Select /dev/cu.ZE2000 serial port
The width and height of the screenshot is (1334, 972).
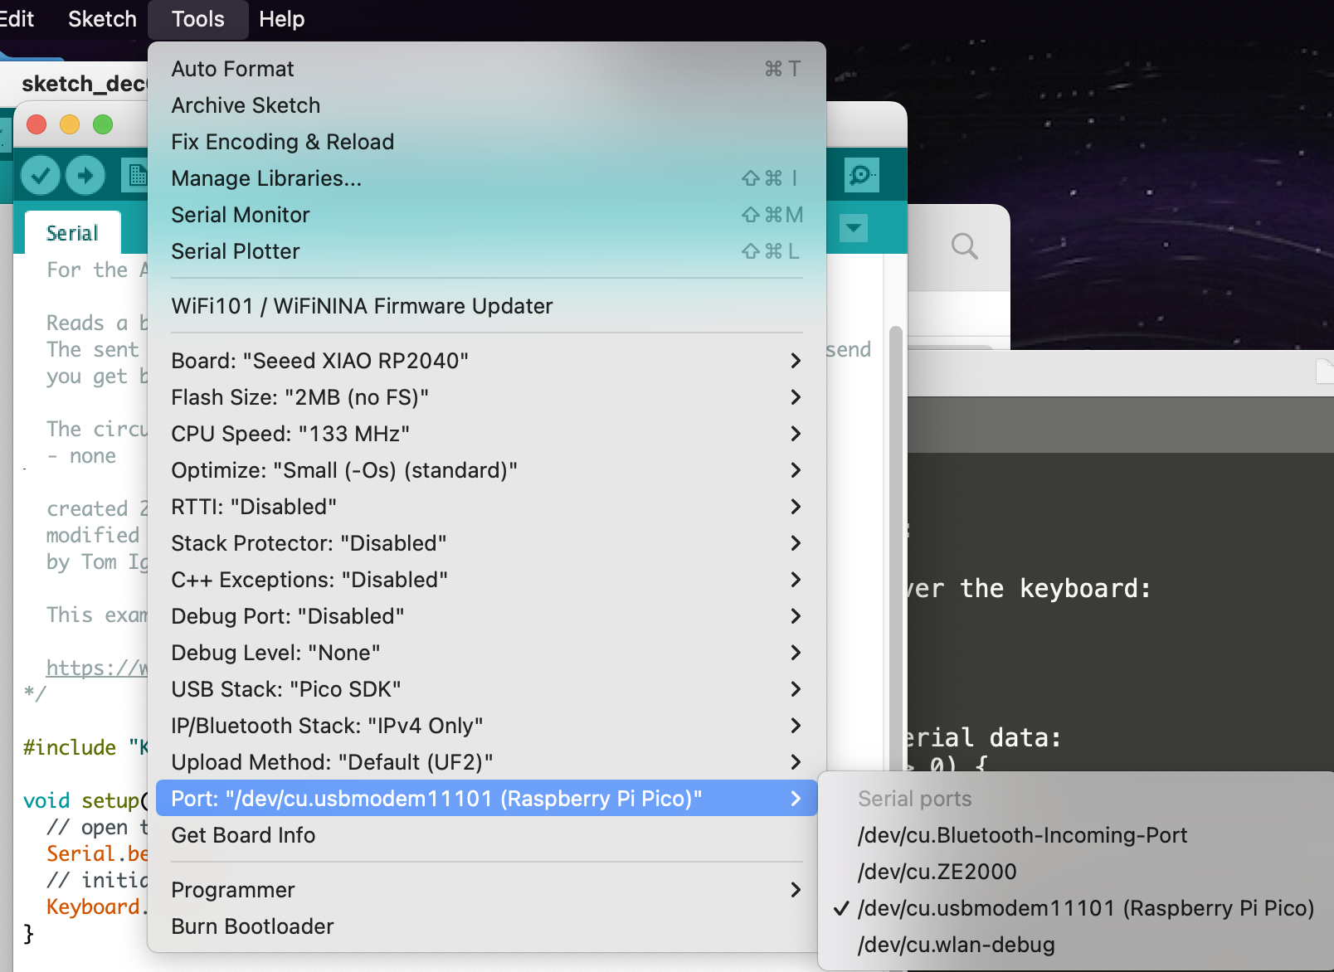pos(1078,872)
